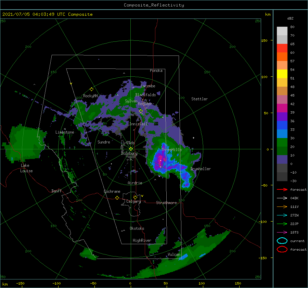Pick the orange 57–60 dBZ swatch

pyautogui.click(x=282, y=57)
